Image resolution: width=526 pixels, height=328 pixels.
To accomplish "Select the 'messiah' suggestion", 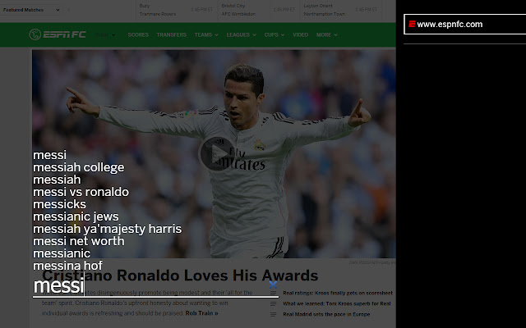I will [x=57, y=180].
